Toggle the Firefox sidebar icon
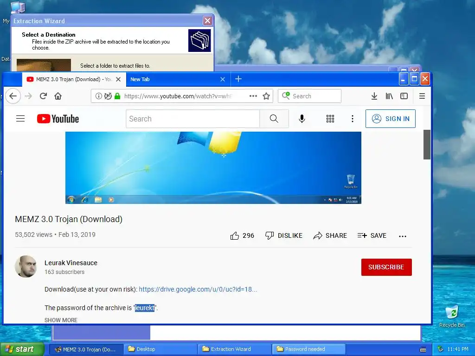This screenshot has width=475, height=356. coord(404,96)
